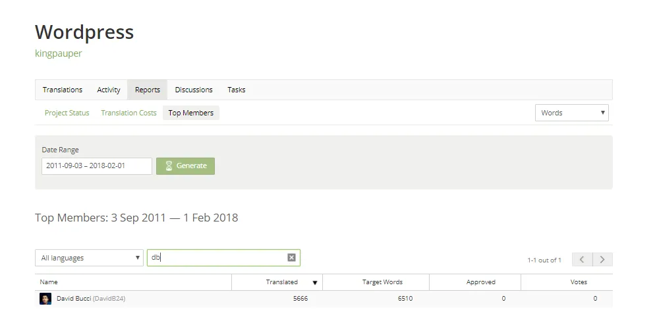Select the Top Members sub-tab
This screenshot has height=331, width=657.
click(191, 113)
